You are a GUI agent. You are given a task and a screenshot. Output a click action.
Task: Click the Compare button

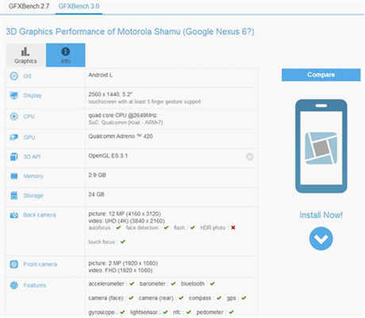pyautogui.click(x=321, y=75)
